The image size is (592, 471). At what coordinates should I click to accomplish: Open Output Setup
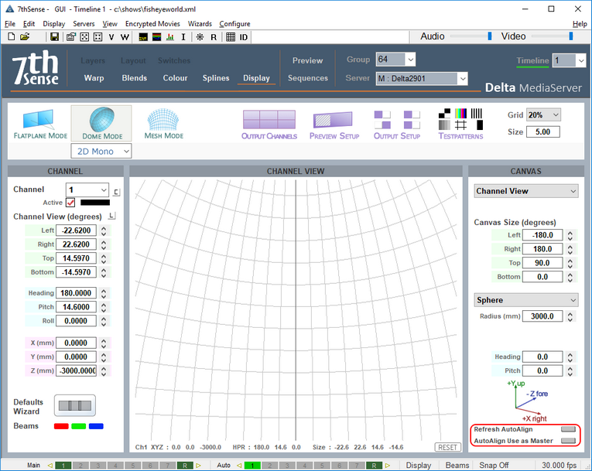[397, 125]
